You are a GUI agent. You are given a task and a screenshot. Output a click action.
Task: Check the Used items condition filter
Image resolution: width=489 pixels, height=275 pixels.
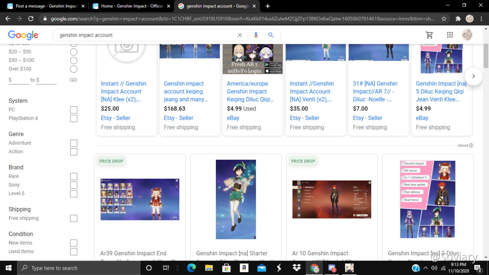point(74,252)
